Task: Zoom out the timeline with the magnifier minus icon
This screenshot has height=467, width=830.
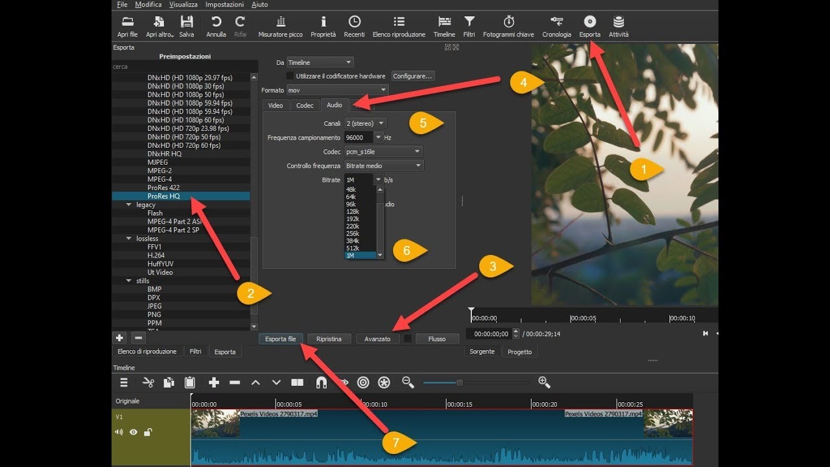Action: (x=408, y=383)
